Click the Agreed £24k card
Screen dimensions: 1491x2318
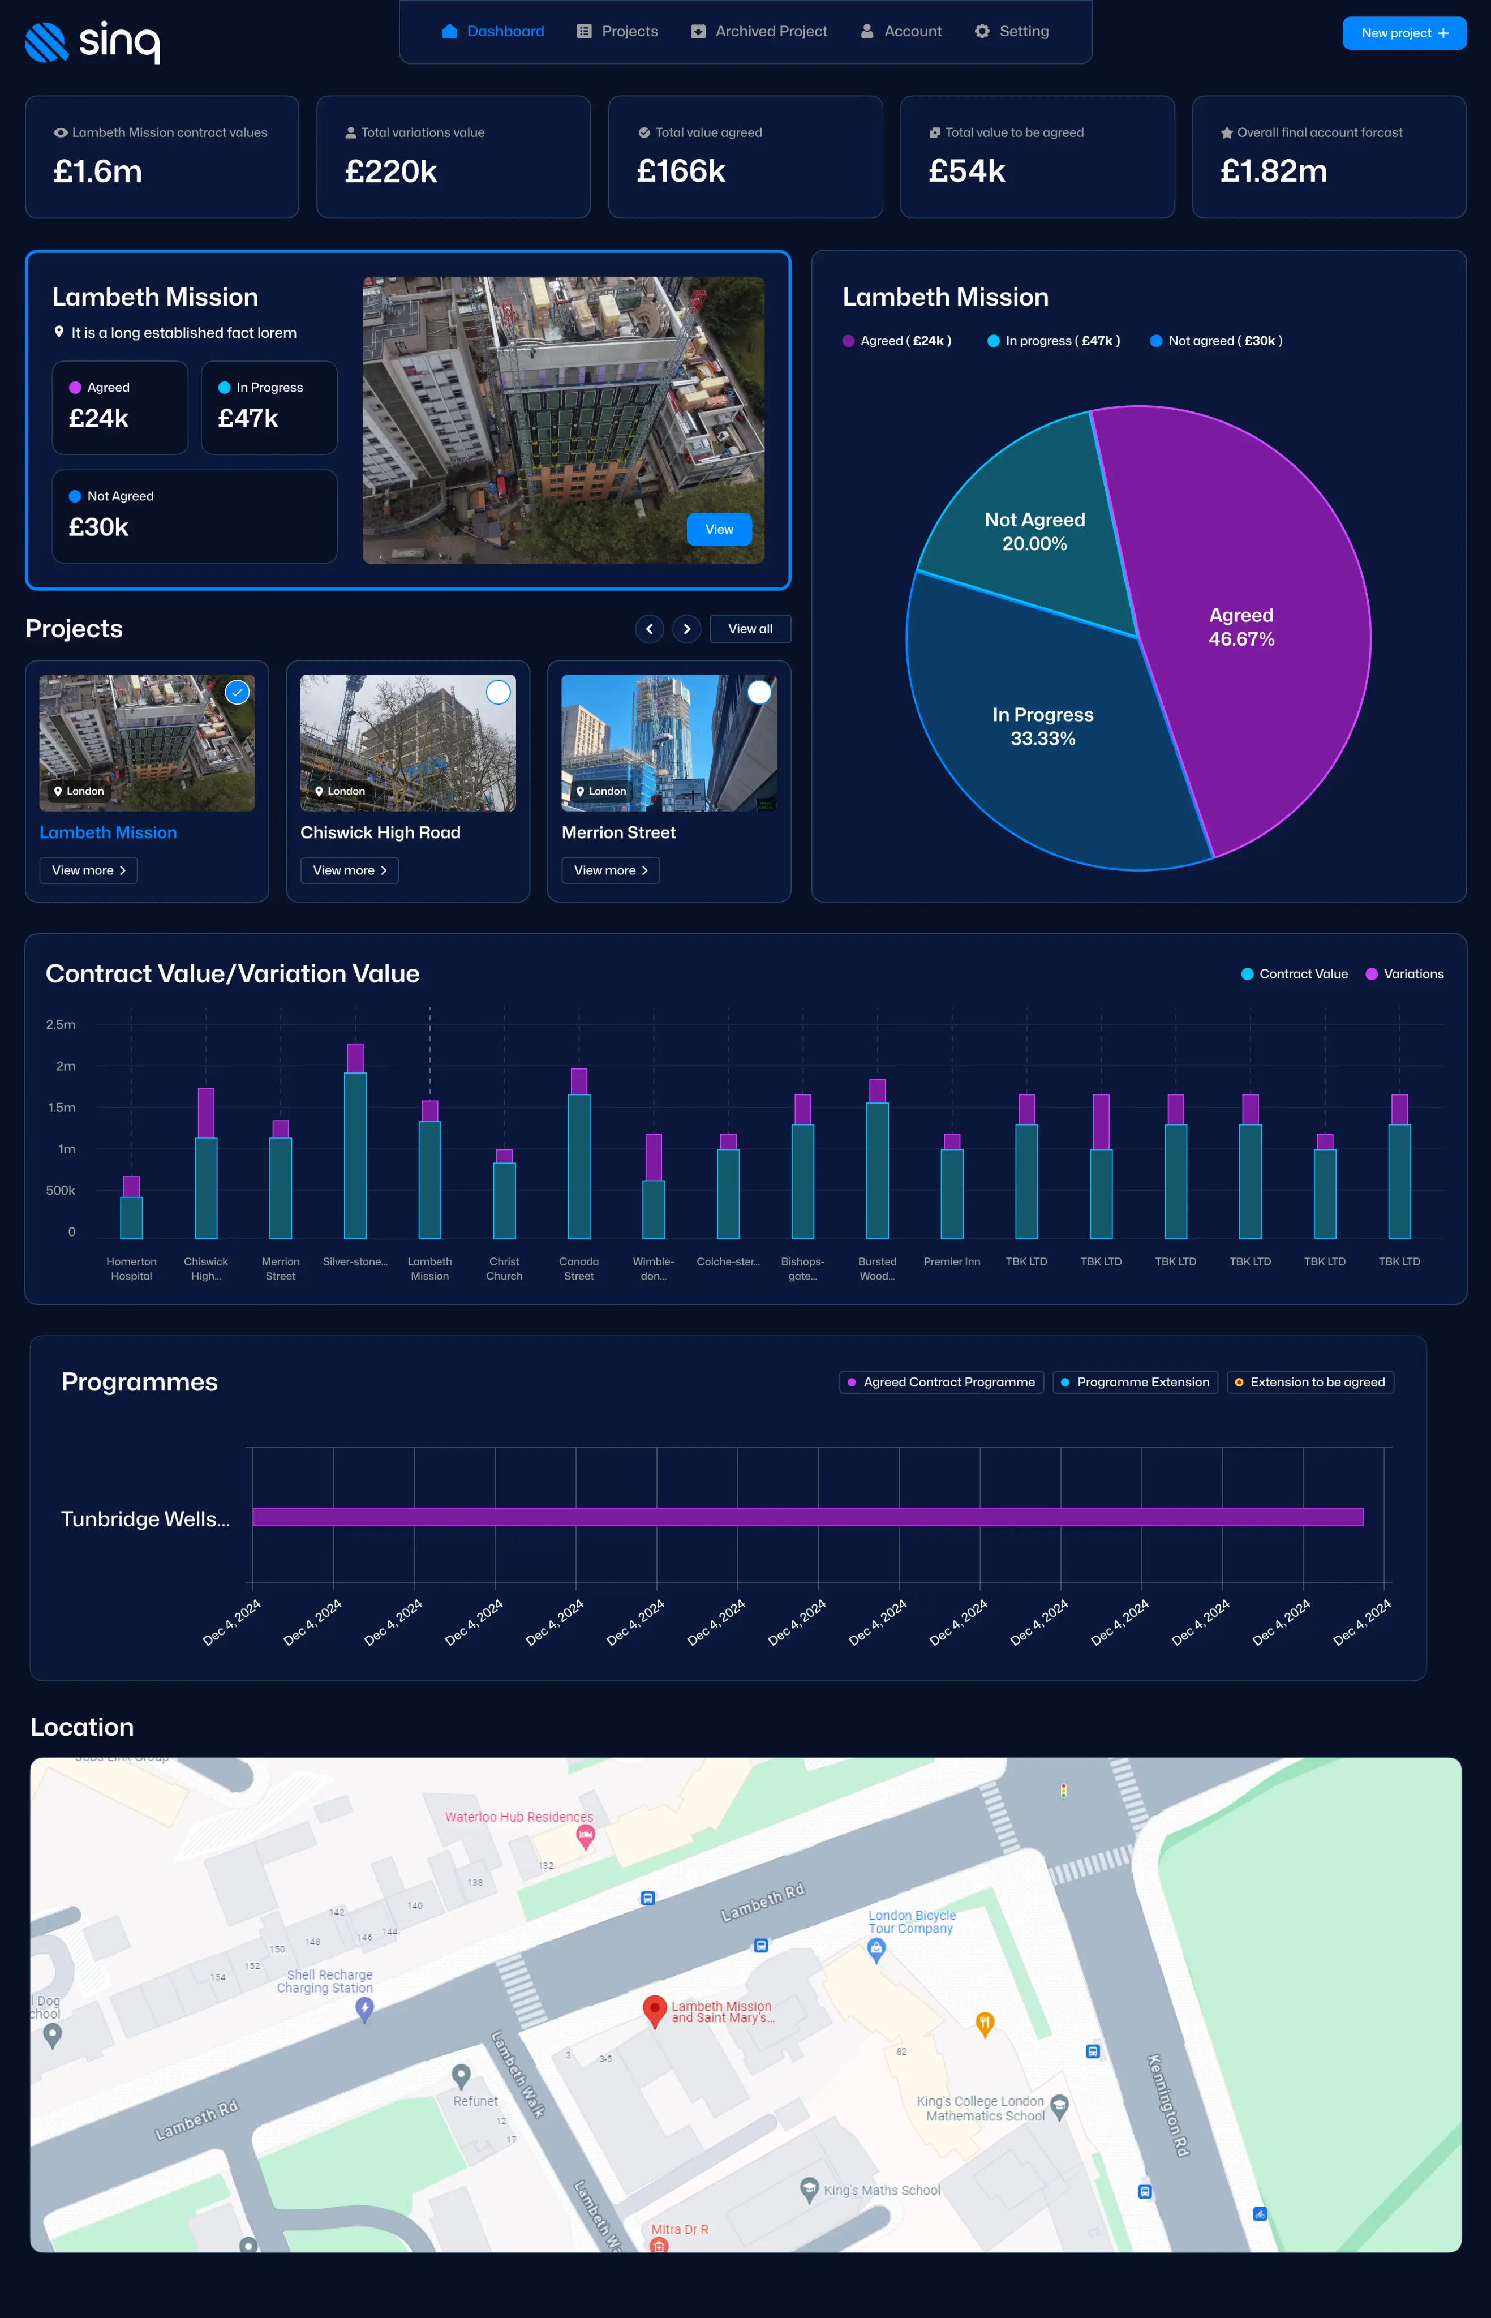point(120,407)
